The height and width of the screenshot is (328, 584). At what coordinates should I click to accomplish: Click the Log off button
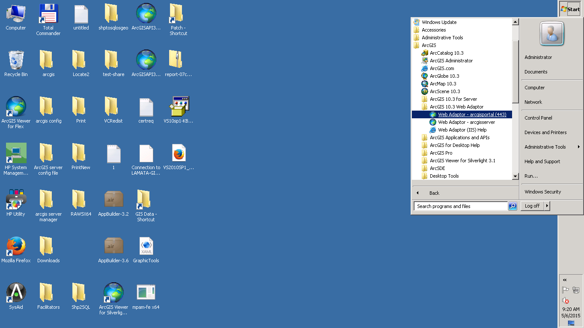coord(532,206)
